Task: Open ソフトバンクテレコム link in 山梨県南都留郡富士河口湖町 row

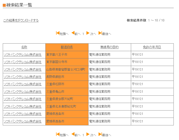Action: point(23,69)
